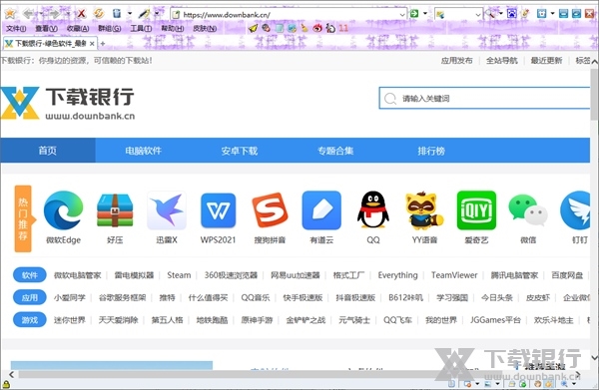Expand the Go button dropdown arrow
The image size is (599, 390).
(x=425, y=14)
